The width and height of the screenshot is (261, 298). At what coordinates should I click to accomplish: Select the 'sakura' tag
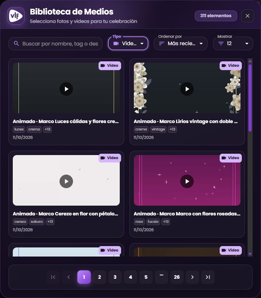coord(37,221)
